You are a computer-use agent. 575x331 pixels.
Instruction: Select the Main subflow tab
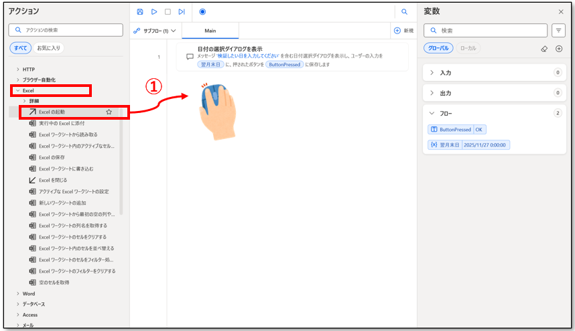[x=210, y=31]
